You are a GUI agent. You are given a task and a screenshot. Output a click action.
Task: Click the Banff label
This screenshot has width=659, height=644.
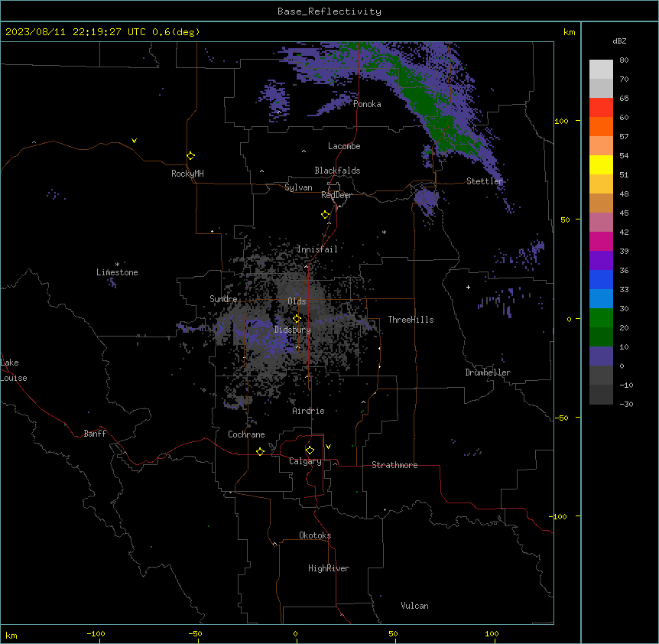(x=95, y=434)
